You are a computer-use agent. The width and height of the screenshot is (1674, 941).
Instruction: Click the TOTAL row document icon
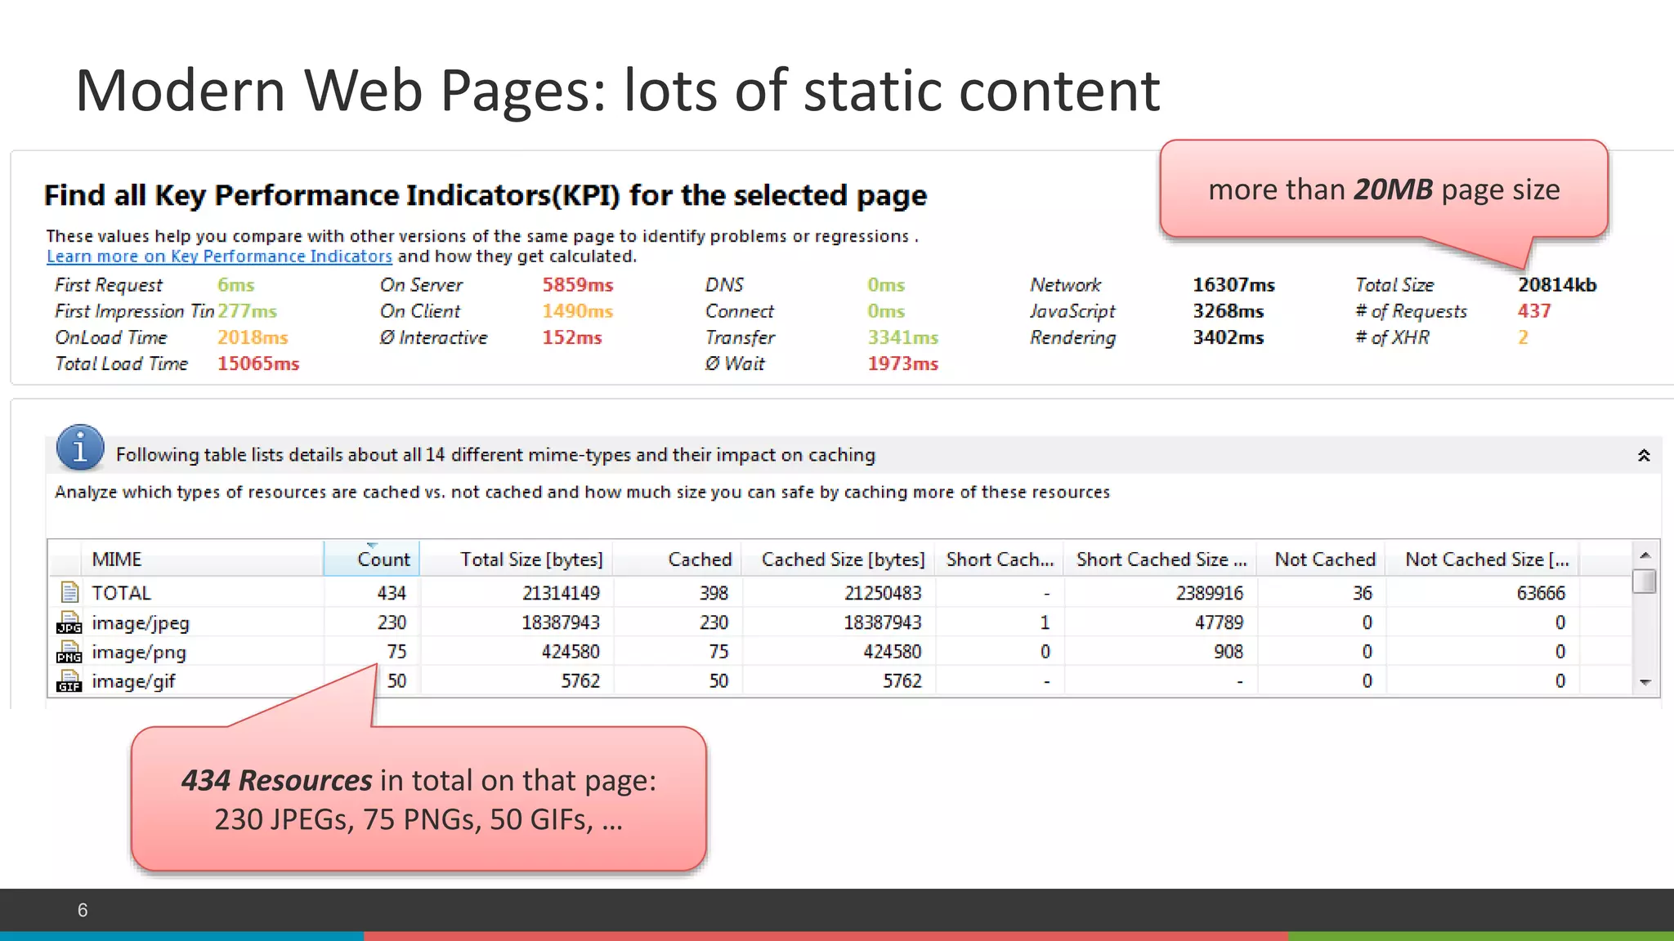(69, 592)
